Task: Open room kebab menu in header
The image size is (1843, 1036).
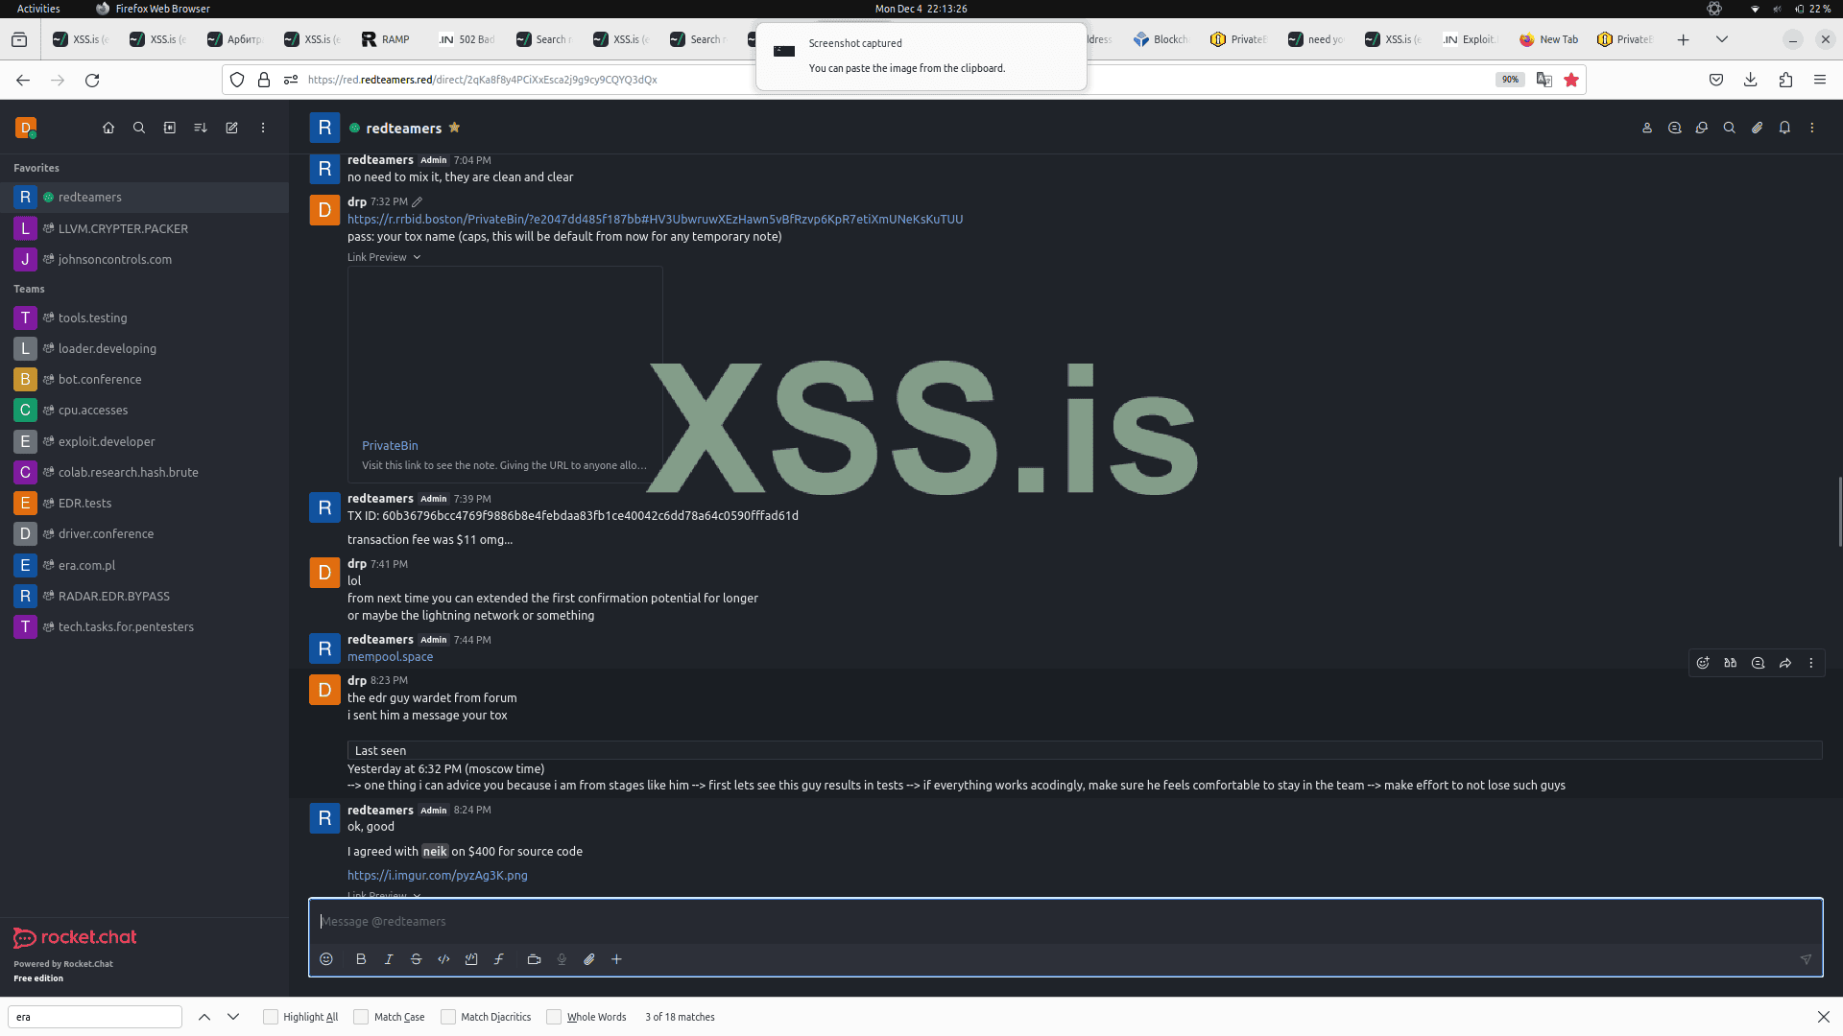Action: tap(1812, 128)
